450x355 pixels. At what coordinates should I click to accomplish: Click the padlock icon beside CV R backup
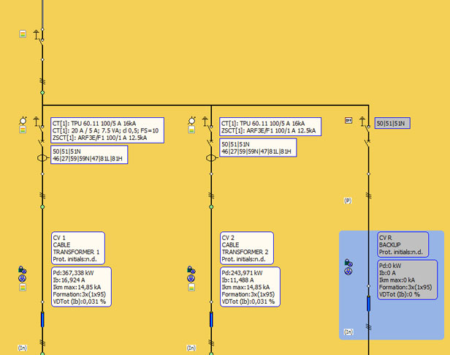[x=348, y=263]
